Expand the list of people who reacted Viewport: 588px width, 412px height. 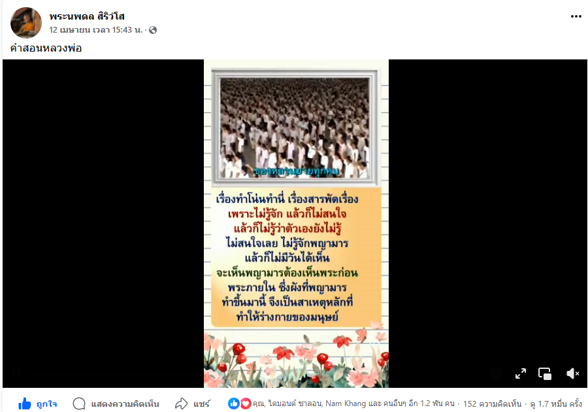(353, 404)
